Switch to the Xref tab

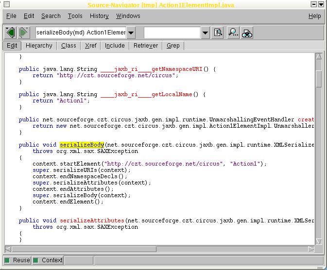pos(90,46)
